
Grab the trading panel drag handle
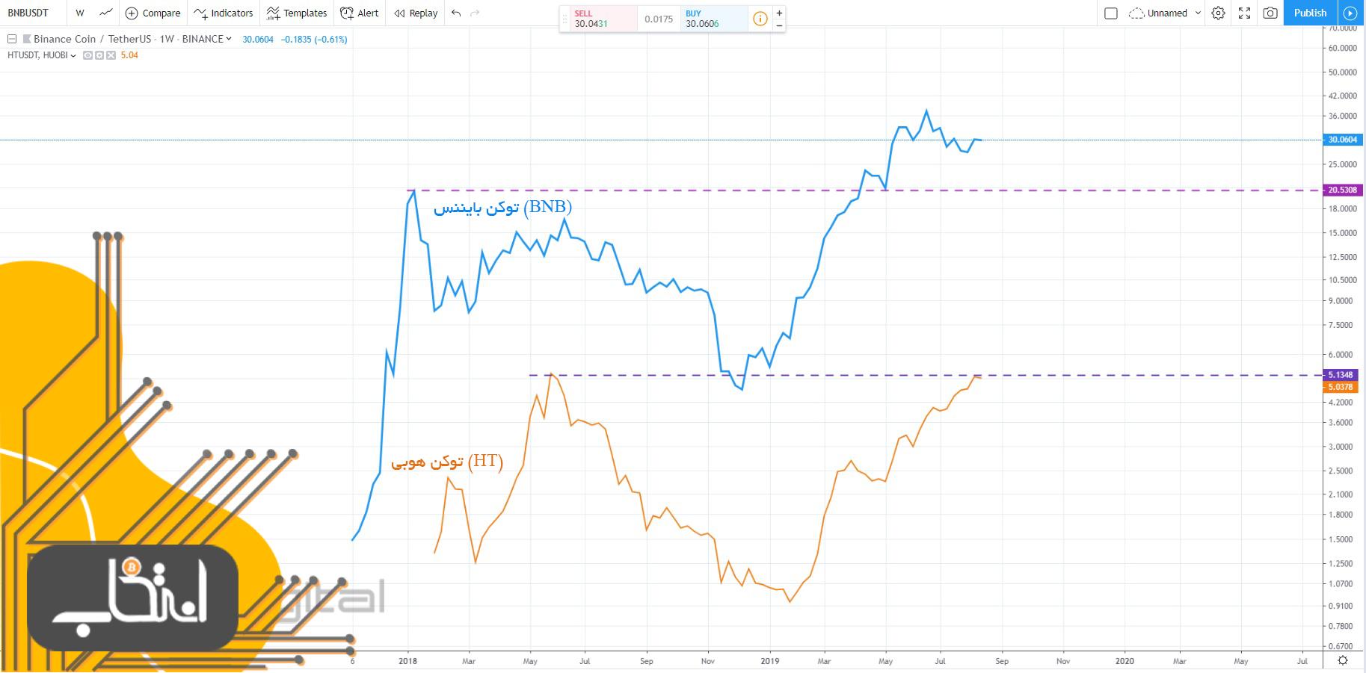coord(564,19)
